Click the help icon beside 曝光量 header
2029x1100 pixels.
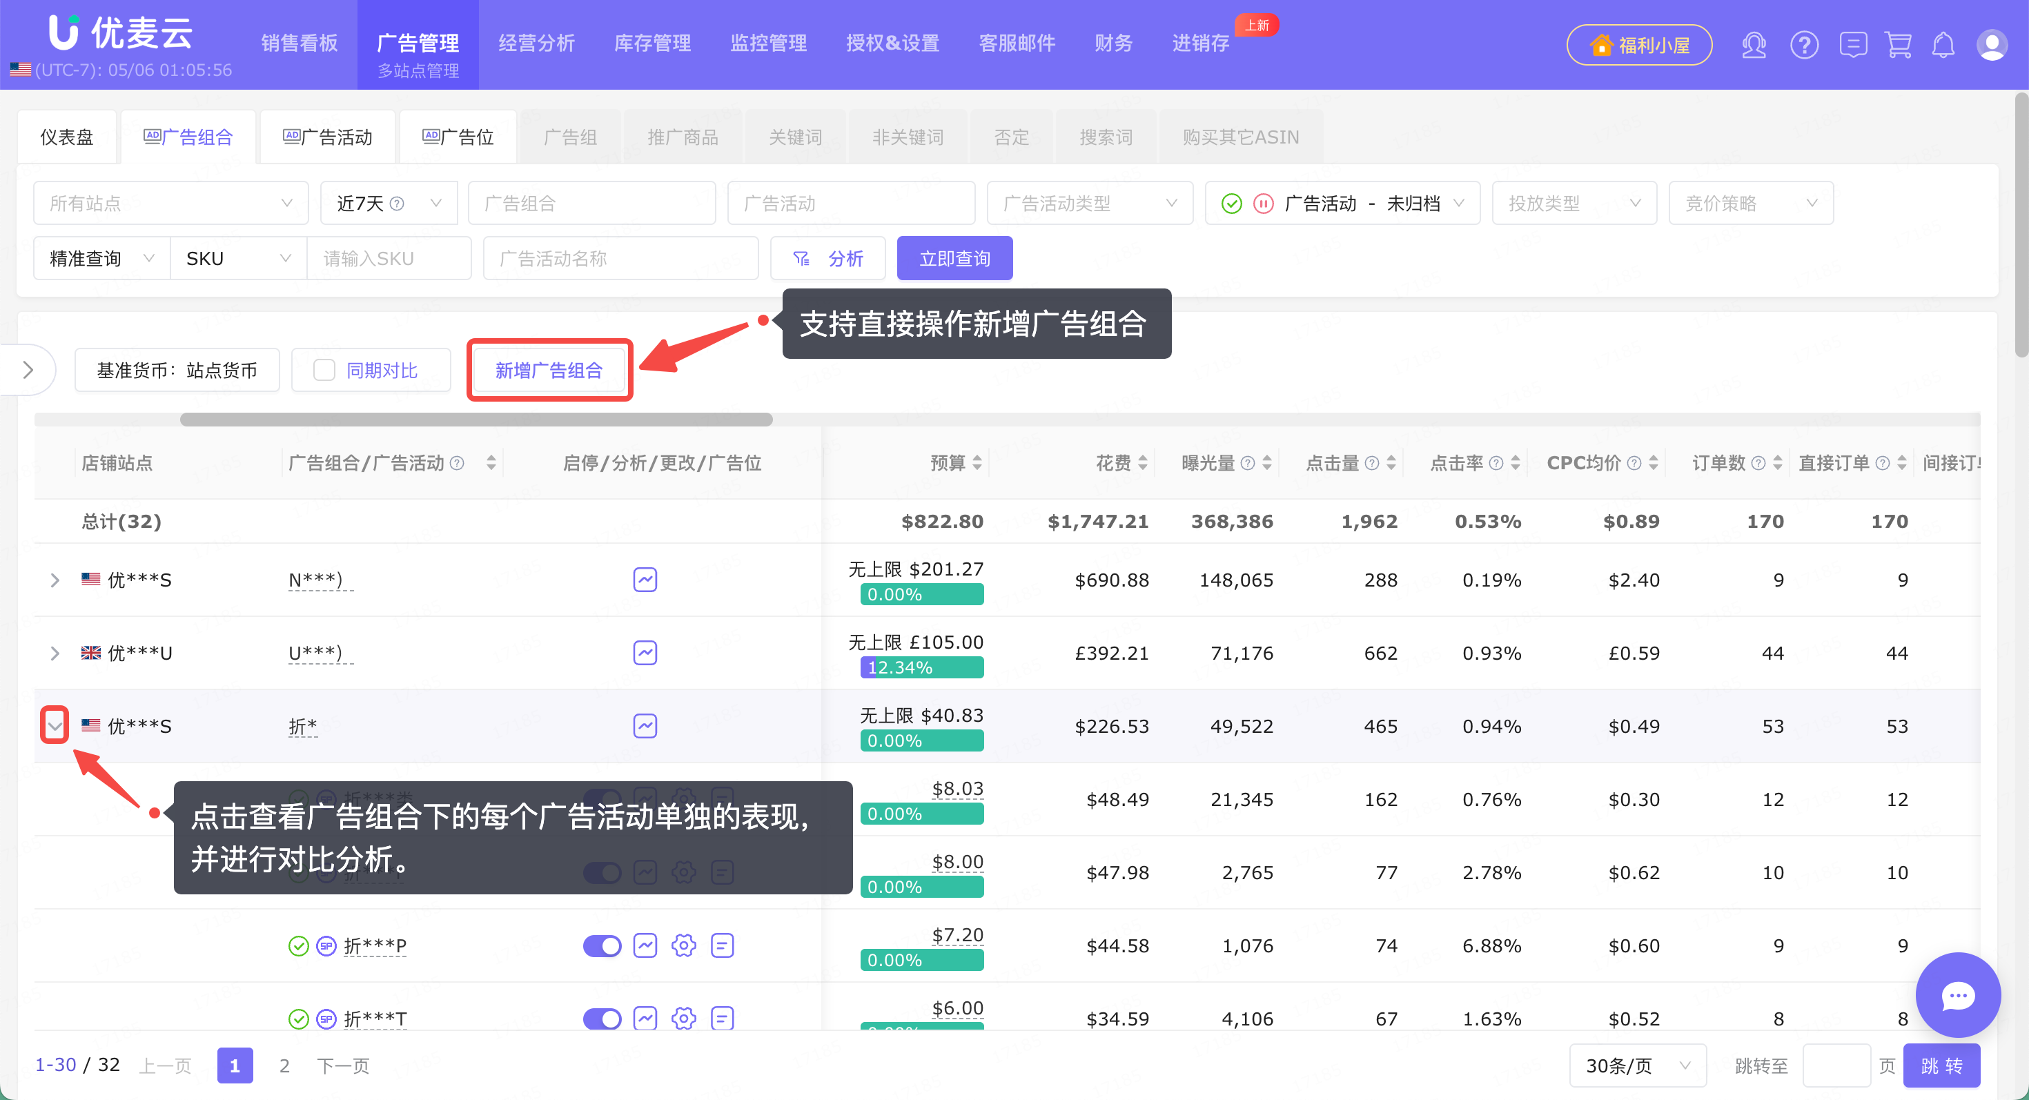(1248, 463)
